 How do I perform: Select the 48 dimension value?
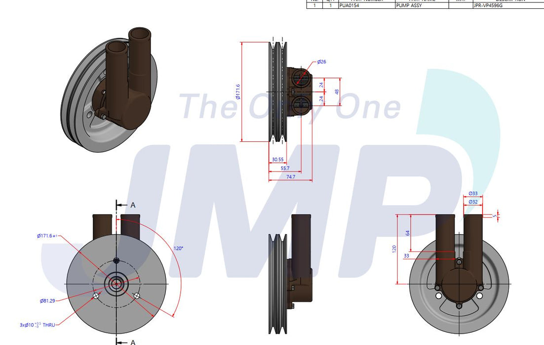point(337,92)
